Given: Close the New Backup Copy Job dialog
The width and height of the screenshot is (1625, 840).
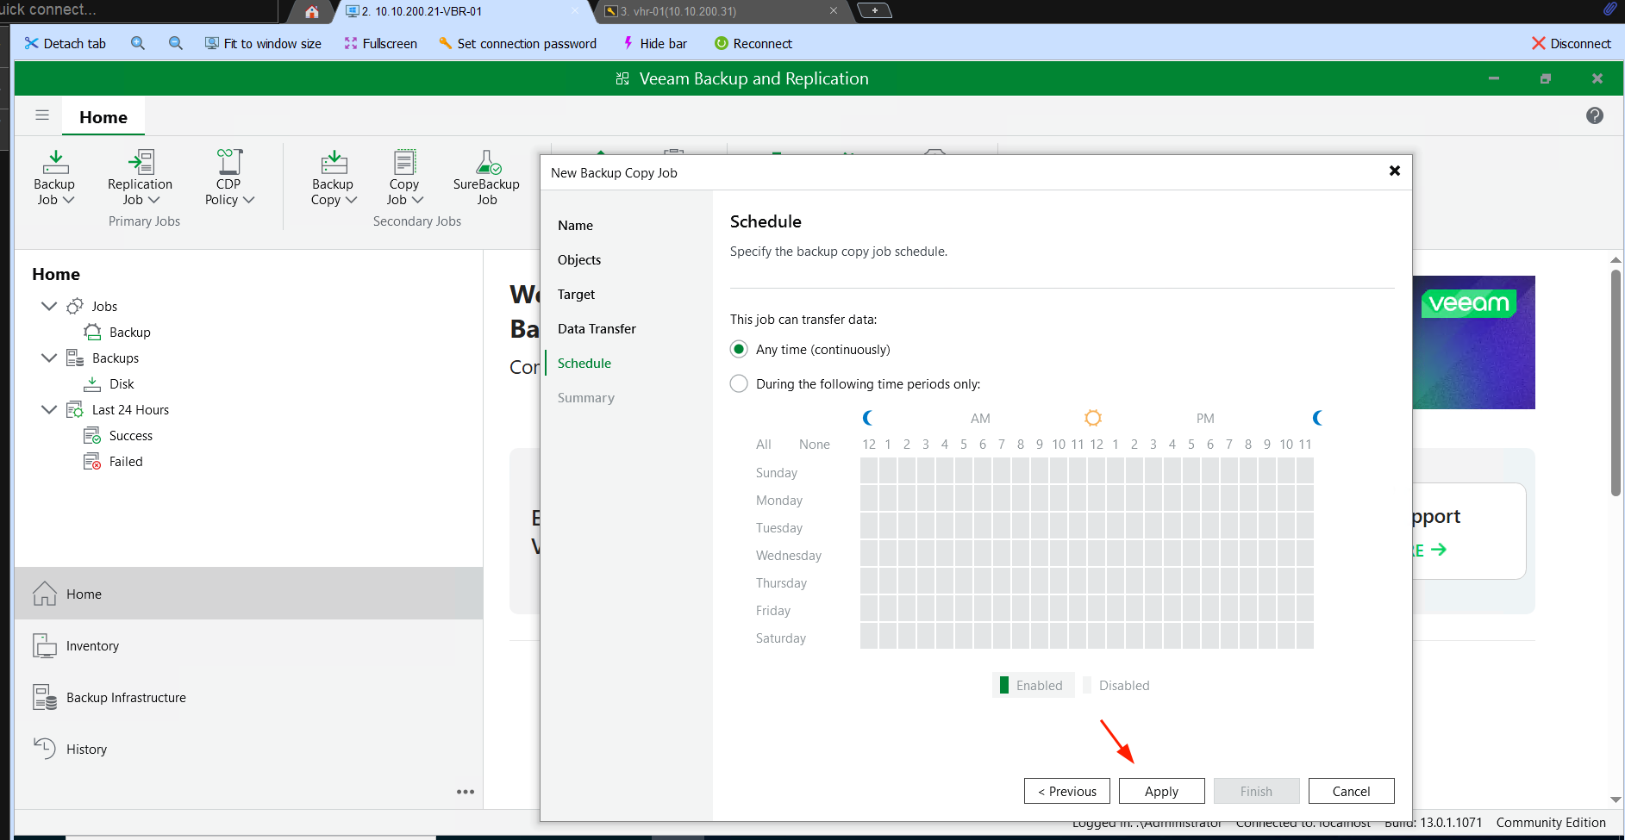Looking at the screenshot, I should click(x=1395, y=171).
